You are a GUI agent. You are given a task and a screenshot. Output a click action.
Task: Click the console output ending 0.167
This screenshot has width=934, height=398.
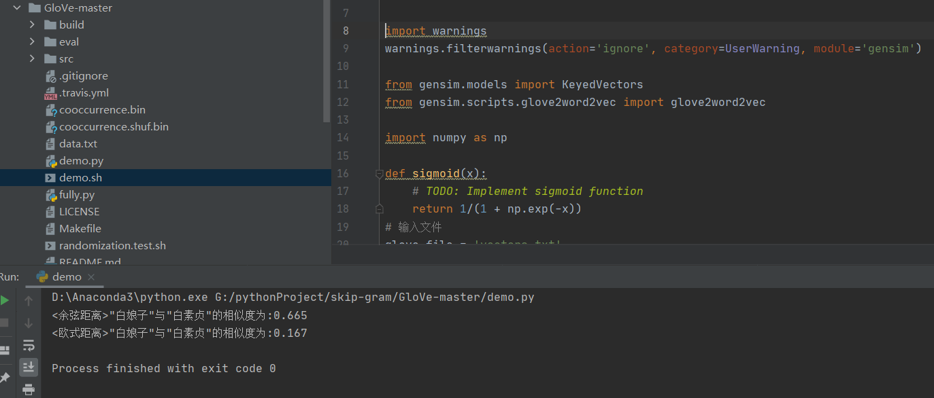pos(180,333)
